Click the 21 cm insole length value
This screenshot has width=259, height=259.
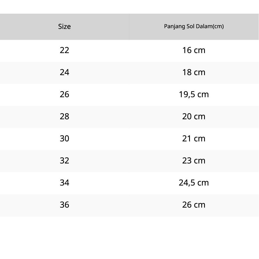[x=194, y=138]
